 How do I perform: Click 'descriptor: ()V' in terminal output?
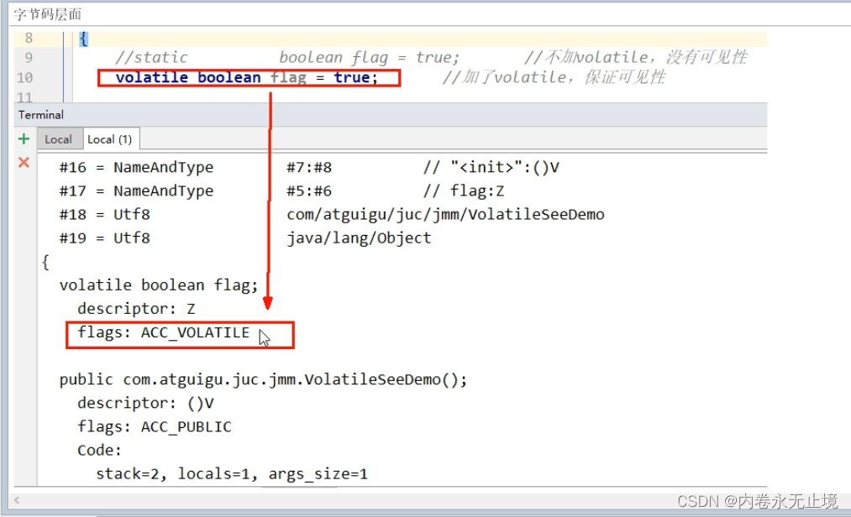pyautogui.click(x=145, y=403)
